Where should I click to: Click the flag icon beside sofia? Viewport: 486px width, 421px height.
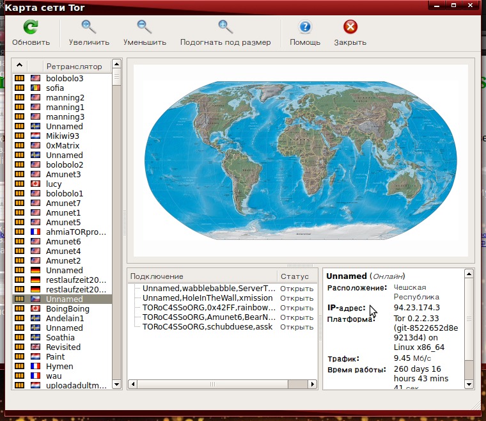pyautogui.click(x=35, y=88)
